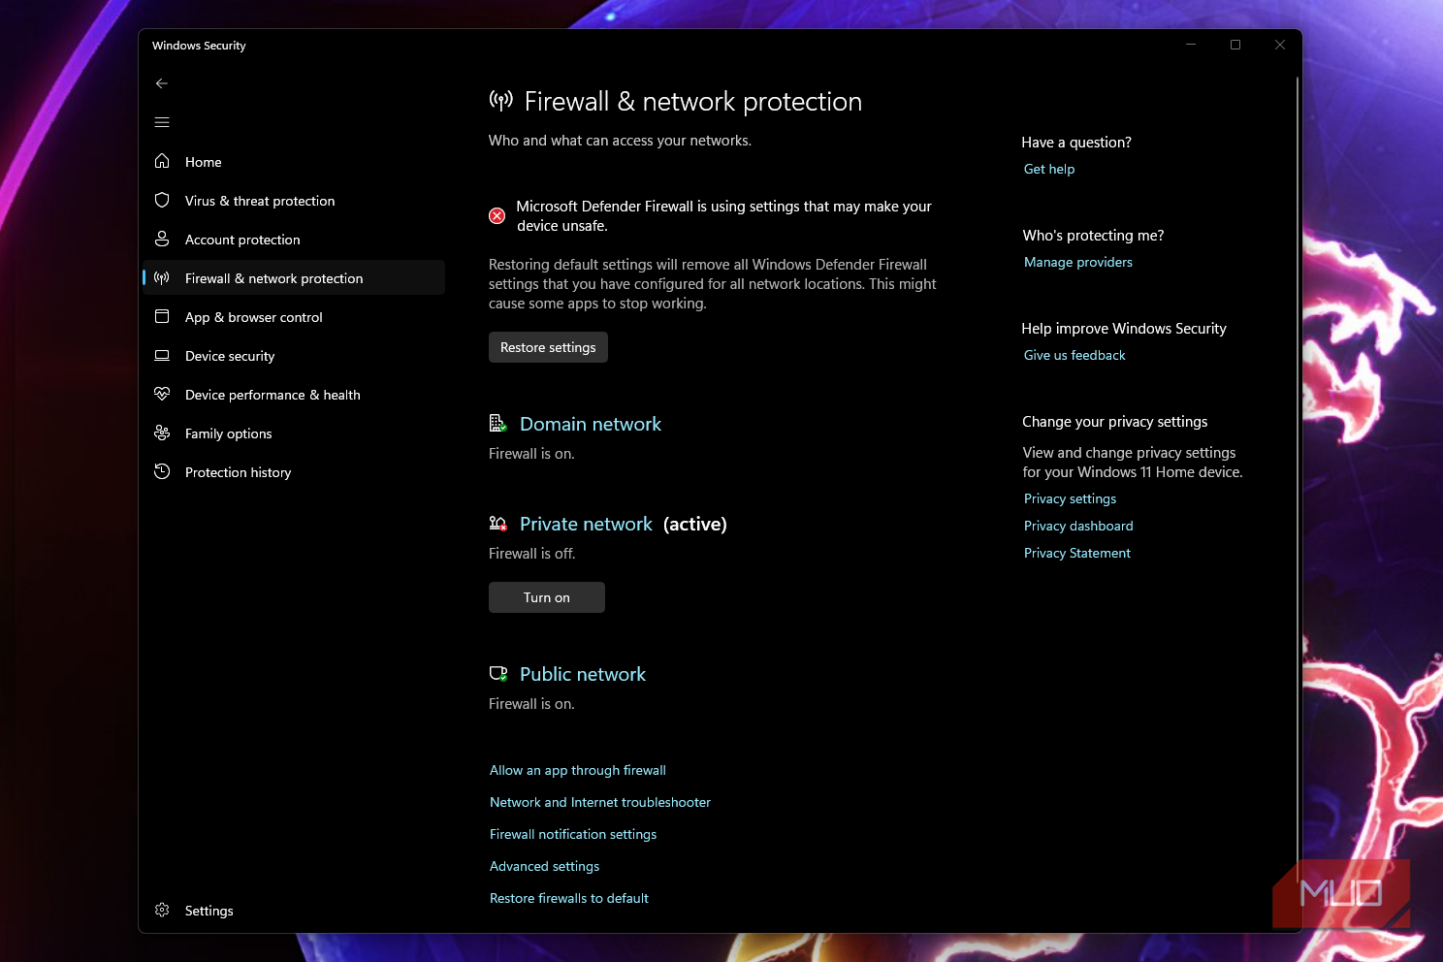
Task: Click Restore firewalls to default
Action: (x=569, y=898)
